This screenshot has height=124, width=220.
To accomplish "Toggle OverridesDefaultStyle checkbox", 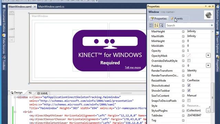I will point(189,61).
